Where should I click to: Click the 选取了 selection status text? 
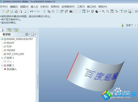[x=129, y=25]
